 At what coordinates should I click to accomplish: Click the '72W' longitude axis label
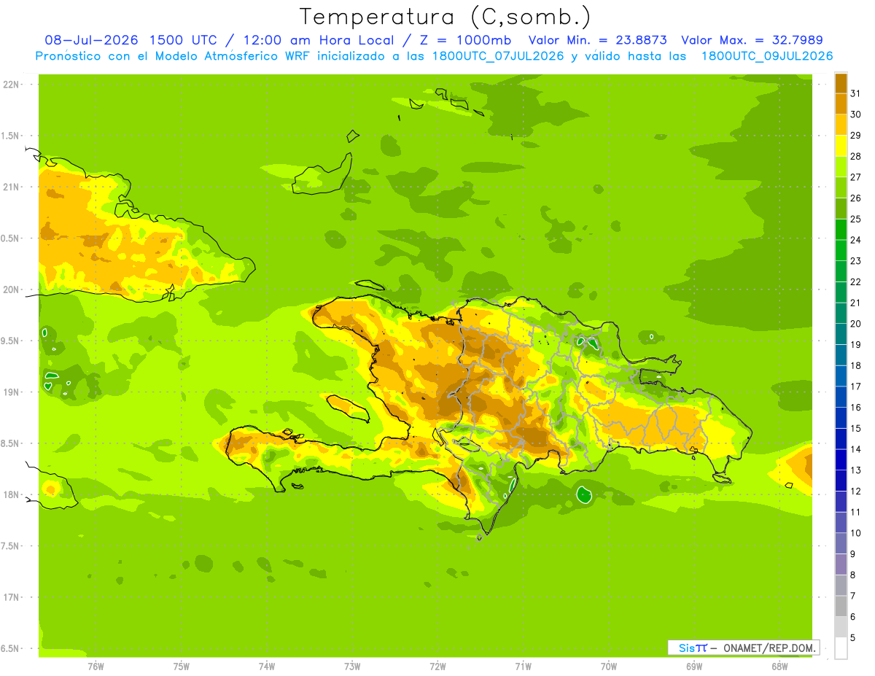coord(437,666)
